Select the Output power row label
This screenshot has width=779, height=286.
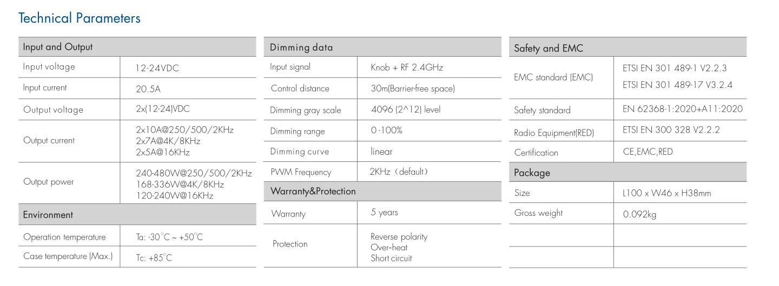48,182
